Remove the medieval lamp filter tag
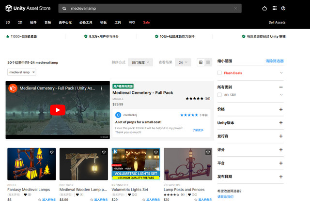Screen dimensions: 310x208 pos(33,72)
